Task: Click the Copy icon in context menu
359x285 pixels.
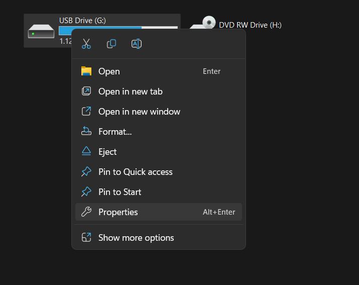Action: 111,44
